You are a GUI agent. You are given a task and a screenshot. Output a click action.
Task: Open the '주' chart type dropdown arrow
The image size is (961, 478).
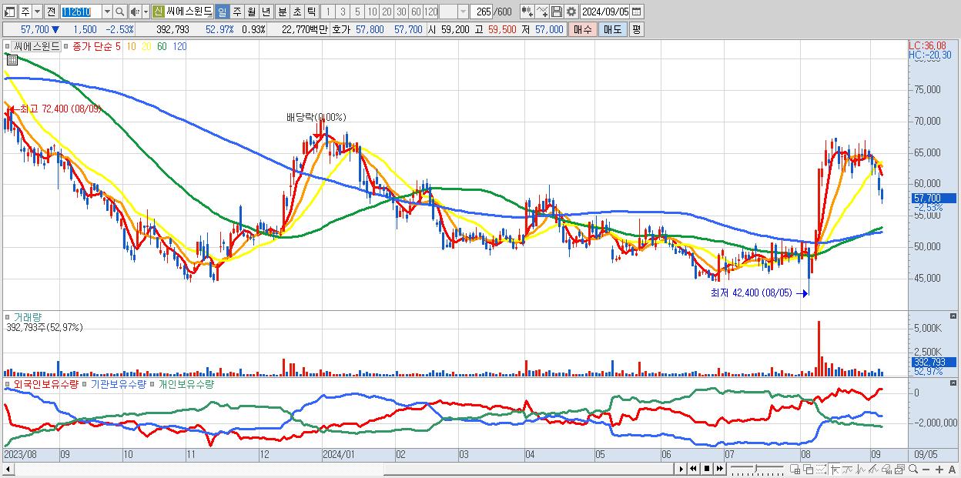point(38,12)
